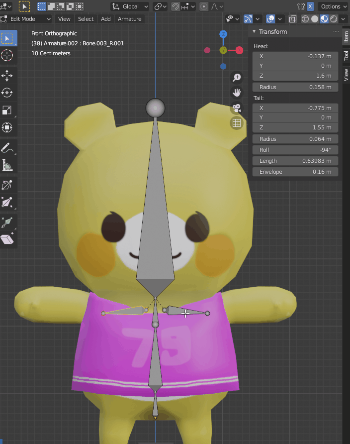350x444 pixels.
Task: Select the Bone Size tool
Action: [7, 203]
